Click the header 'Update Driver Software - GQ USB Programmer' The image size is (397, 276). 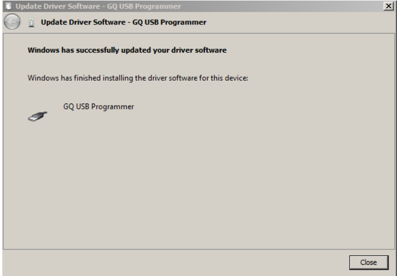coord(124,22)
